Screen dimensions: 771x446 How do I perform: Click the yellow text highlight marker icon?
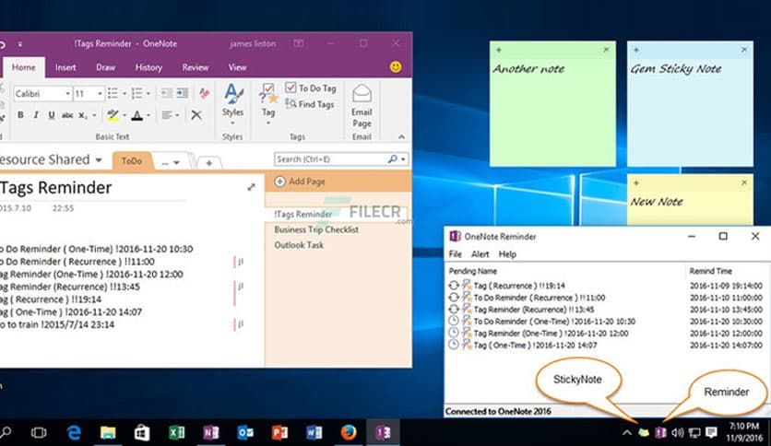click(x=113, y=115)
